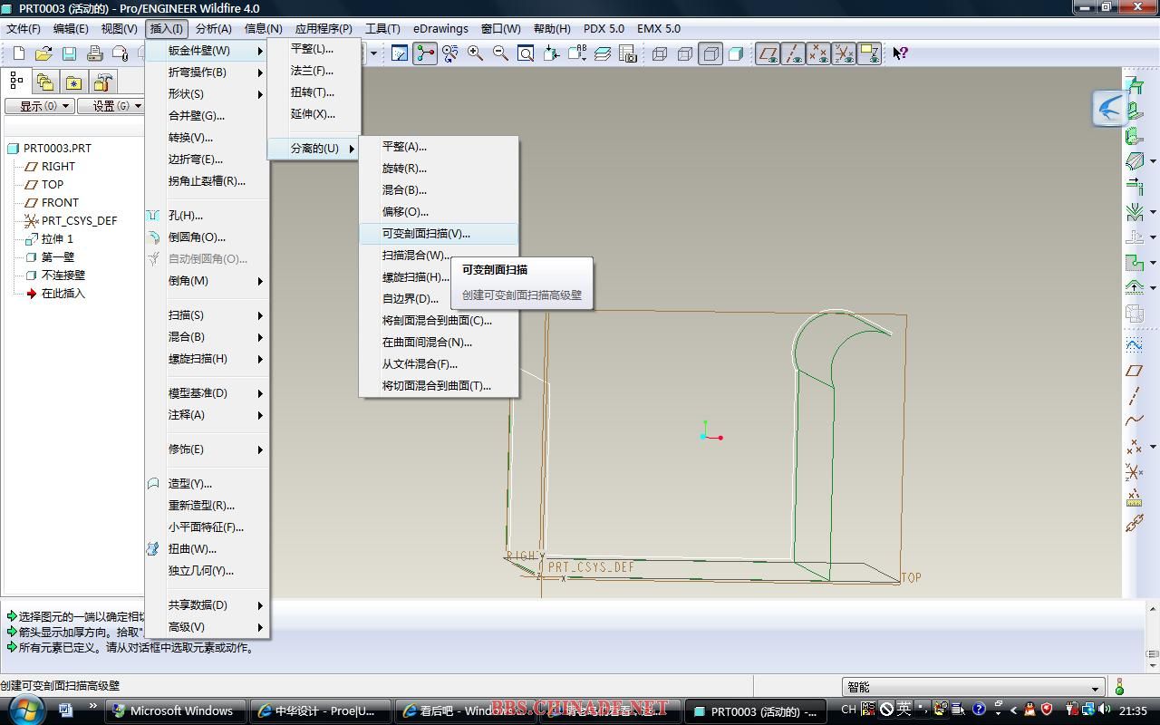The height and width of the screenshot is (725, 1160).
Task: Expand the datum point tool flyout arrow
Action: pos(1153,447)
